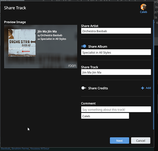Focus the Share Artist input field
This screenshot has width=158, height=151.
coord(116,31)
